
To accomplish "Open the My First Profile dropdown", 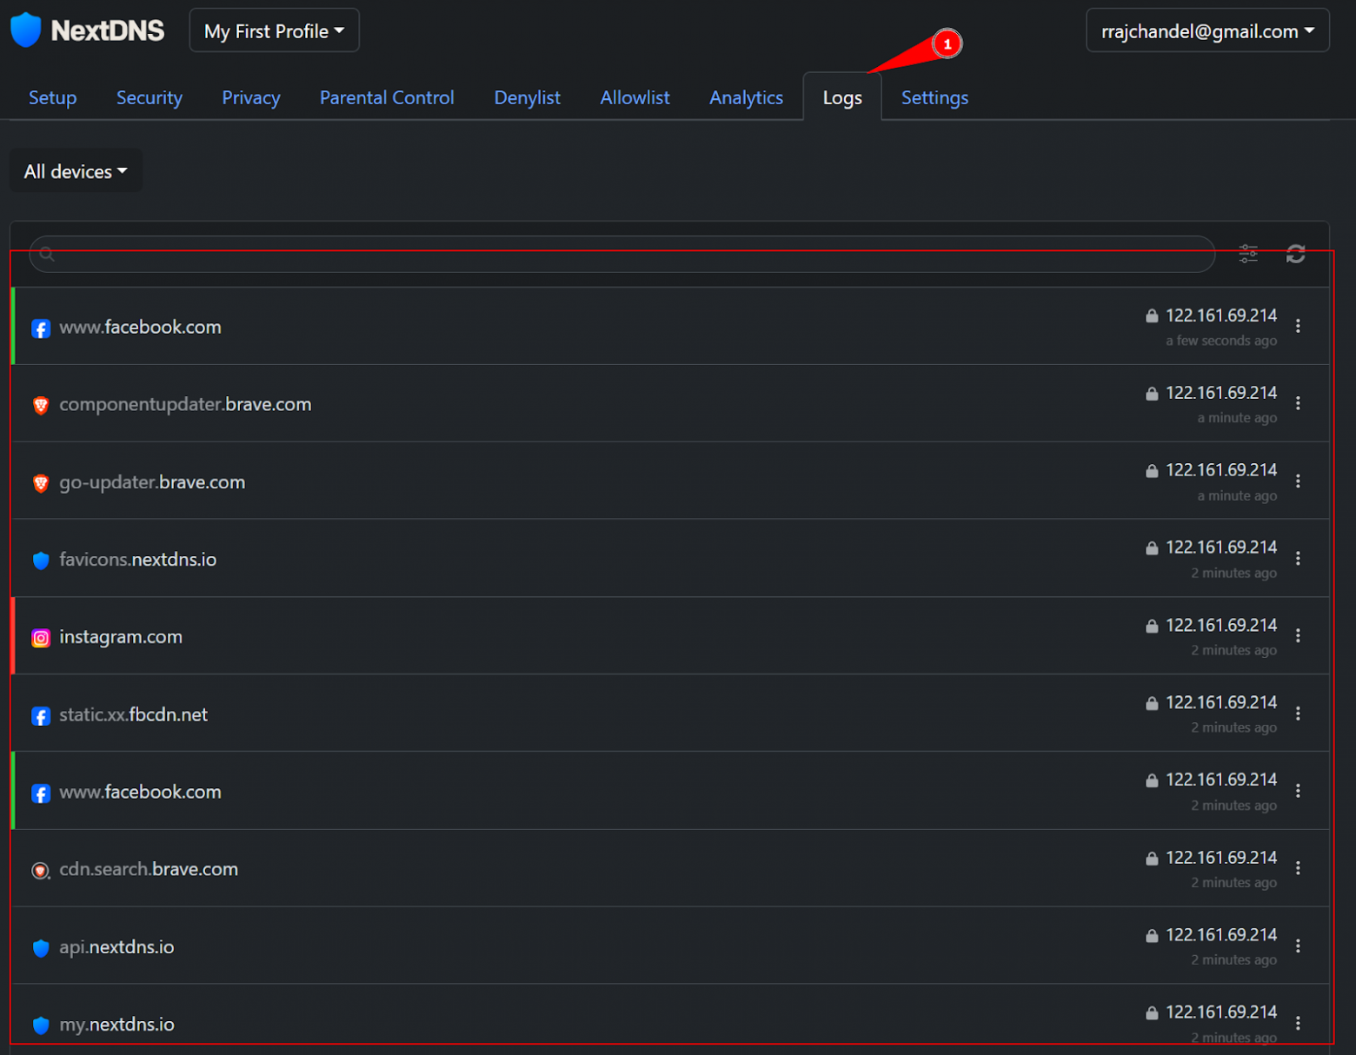I will tap(274, 31).
